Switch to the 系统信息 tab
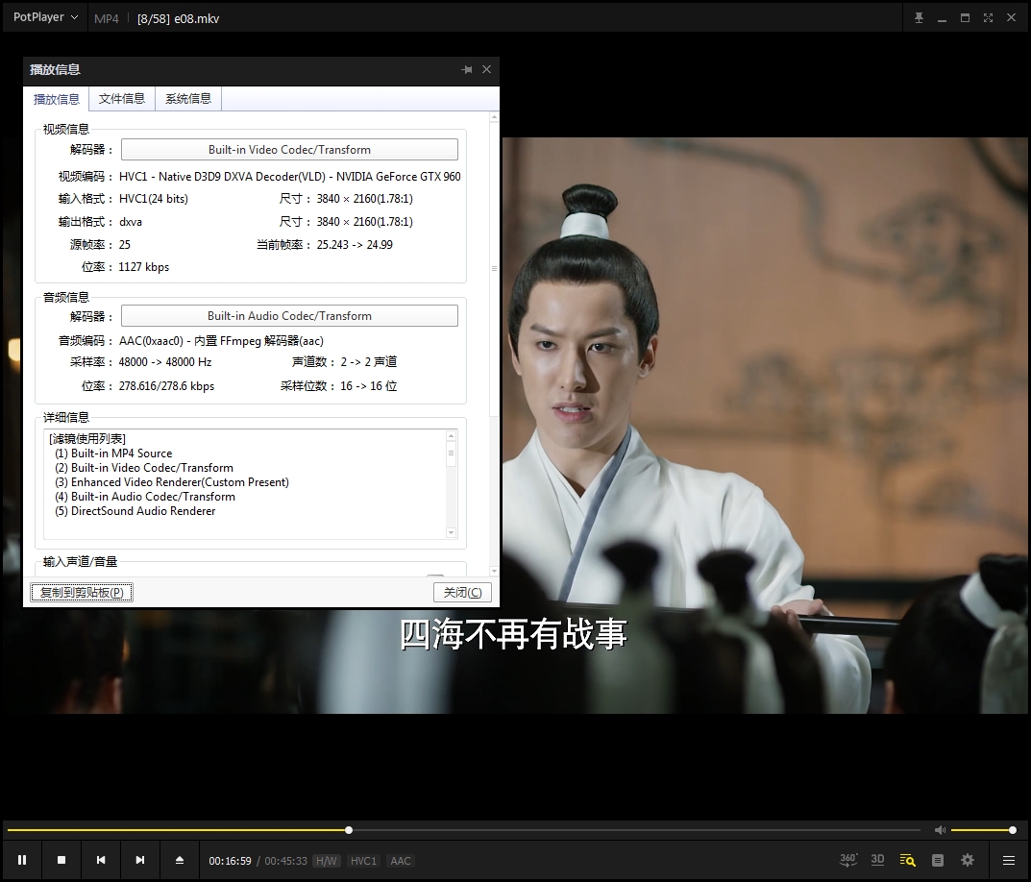Image resolution: width=1031 pixels, height=882 pixels. coord(188,99)
